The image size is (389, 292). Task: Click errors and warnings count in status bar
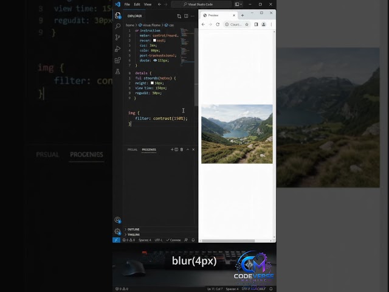point(129,240)
